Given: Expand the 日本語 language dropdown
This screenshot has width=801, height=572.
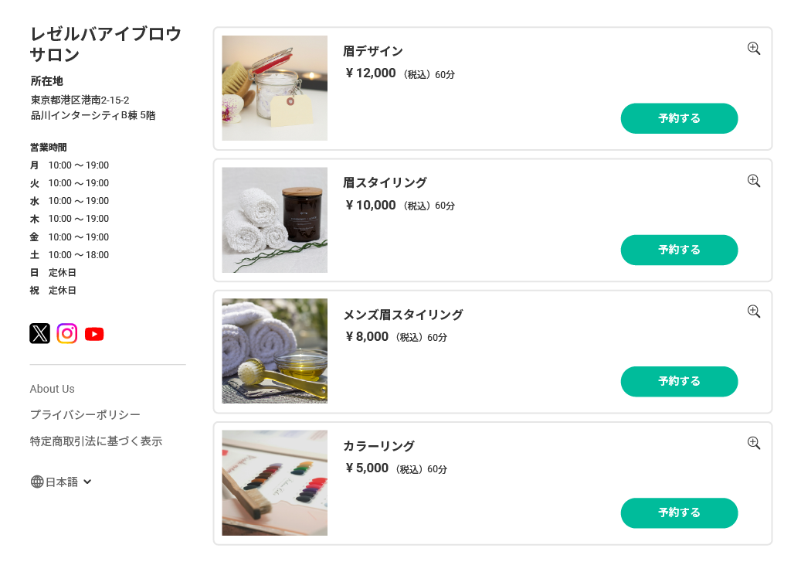Looking at the screenshot, I should tap(87, 482).
